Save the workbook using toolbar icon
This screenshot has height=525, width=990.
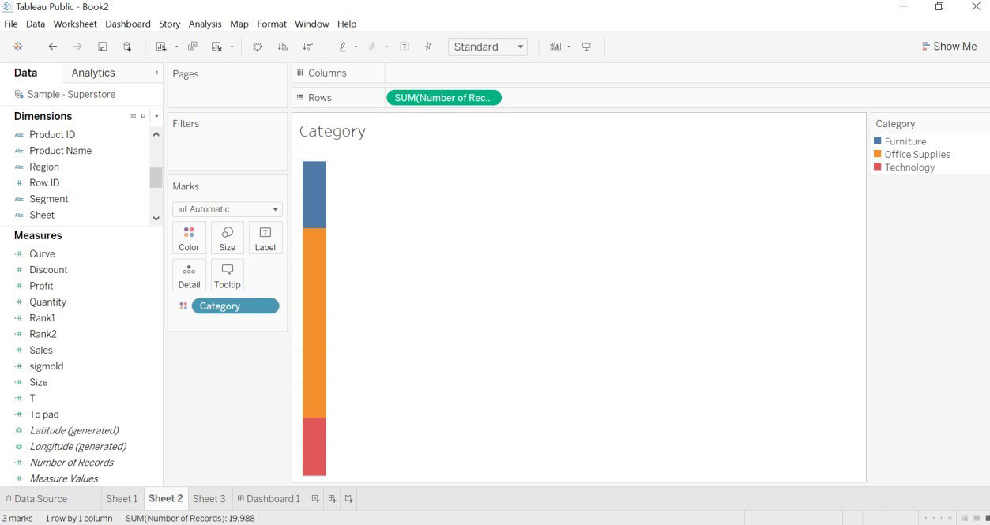click(103, 47)
